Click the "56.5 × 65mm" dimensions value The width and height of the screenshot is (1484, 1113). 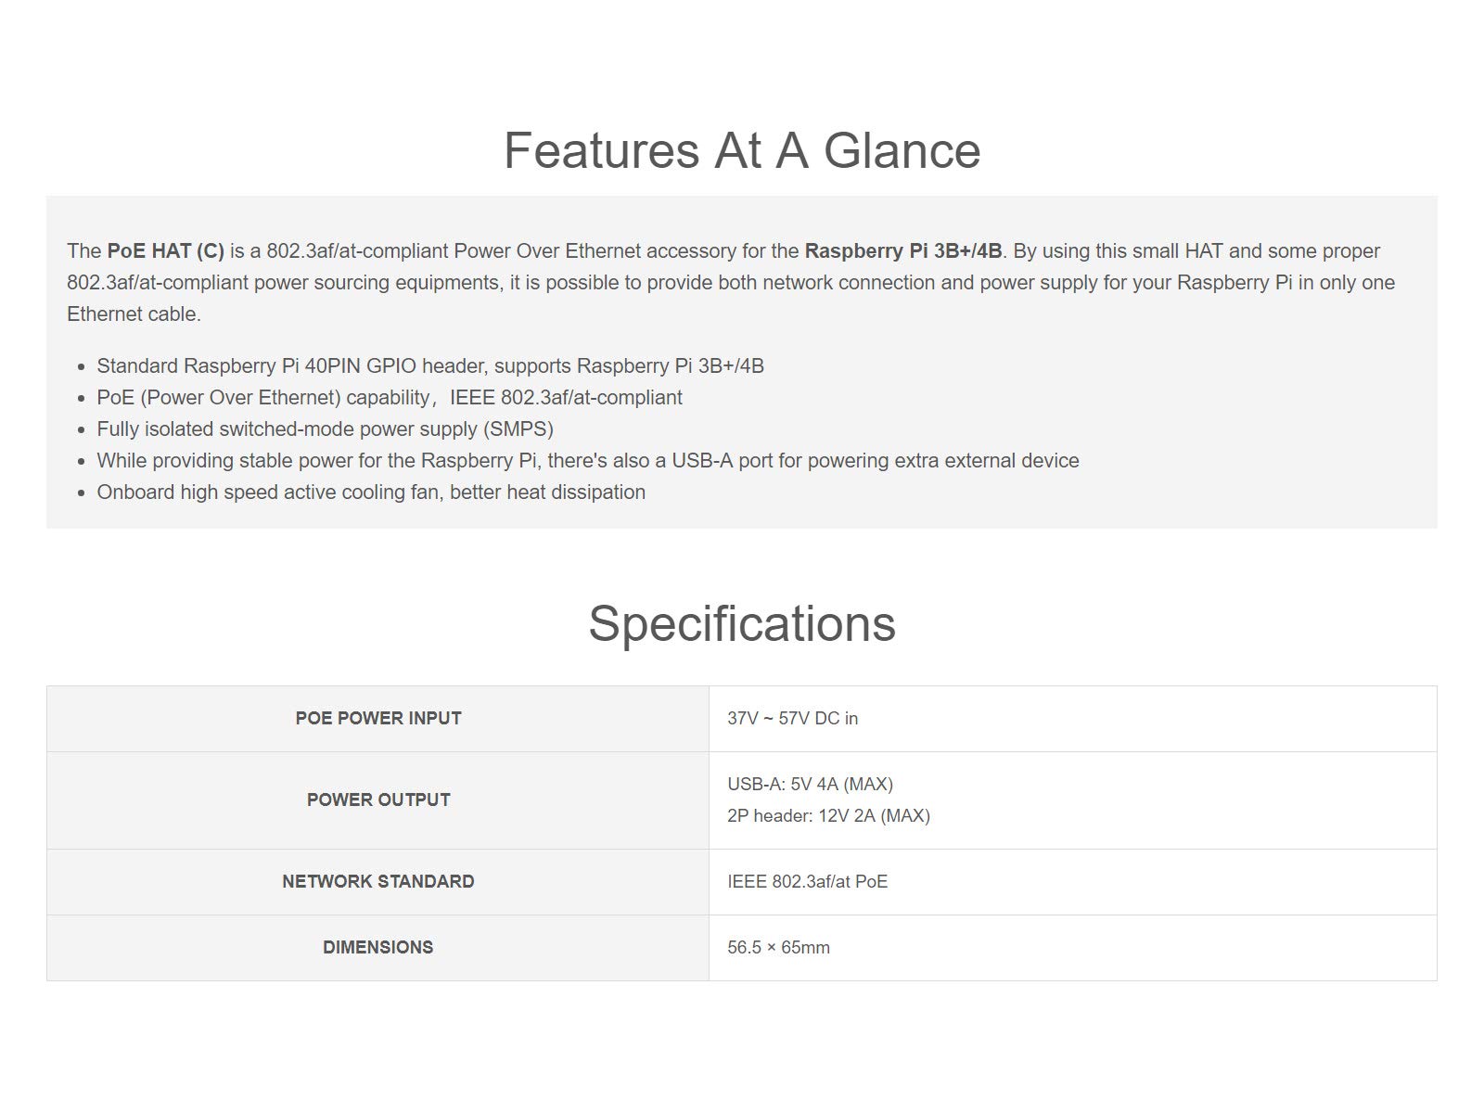pos(778,948)
